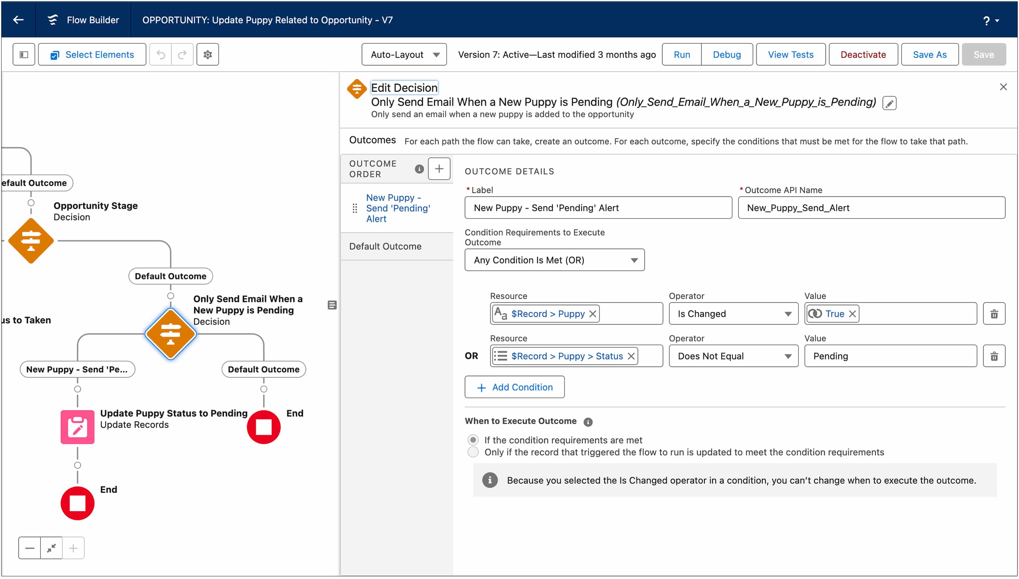Select New Puppy - Send 'Pending' Alert outcome
This screenshot has height=579, width=1019.
coord(398,208)
